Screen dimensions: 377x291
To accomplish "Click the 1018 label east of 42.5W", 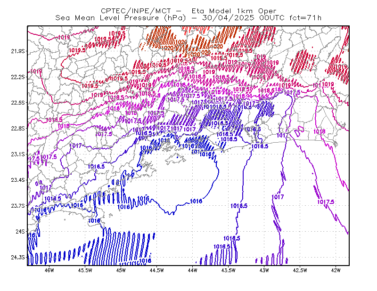I will point(320,131).
